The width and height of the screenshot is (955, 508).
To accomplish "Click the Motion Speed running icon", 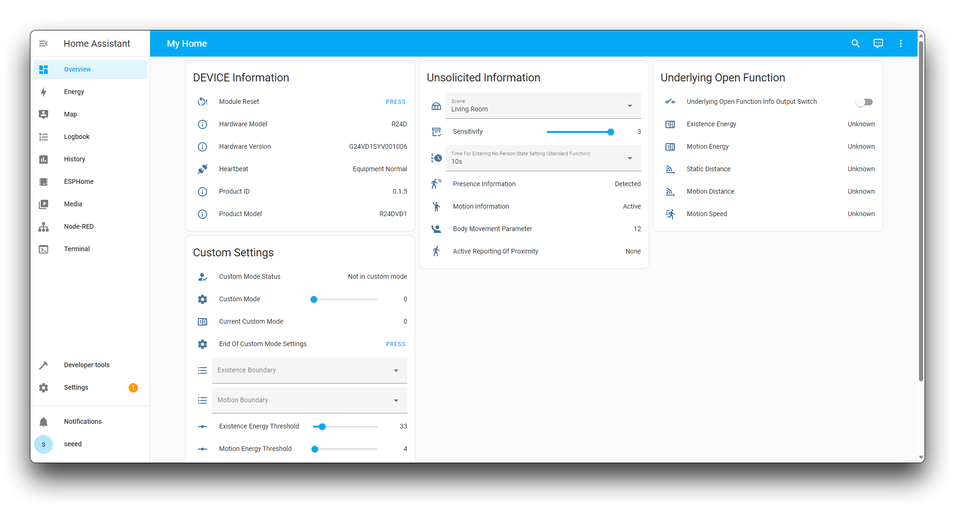I will 670,214.
